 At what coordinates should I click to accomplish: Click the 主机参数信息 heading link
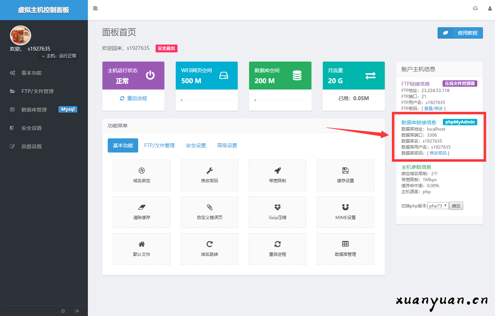[416, 167]
